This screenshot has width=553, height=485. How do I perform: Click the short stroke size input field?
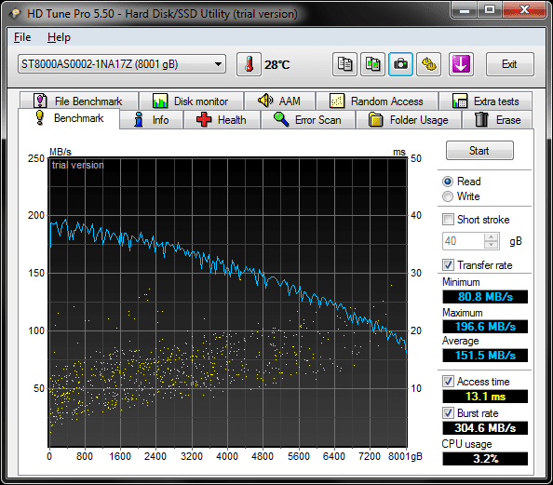[x=464, y=241]
